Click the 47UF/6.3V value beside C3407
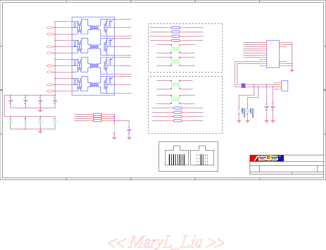326x250 pixels. tap(253, 113)
